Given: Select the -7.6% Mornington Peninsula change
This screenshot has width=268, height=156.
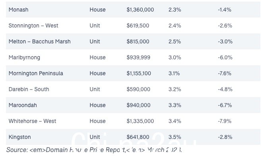Looking at the screenshot, I should (224, 73).
